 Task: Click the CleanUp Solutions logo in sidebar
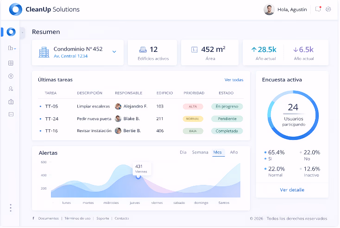(x=11, y=32)
